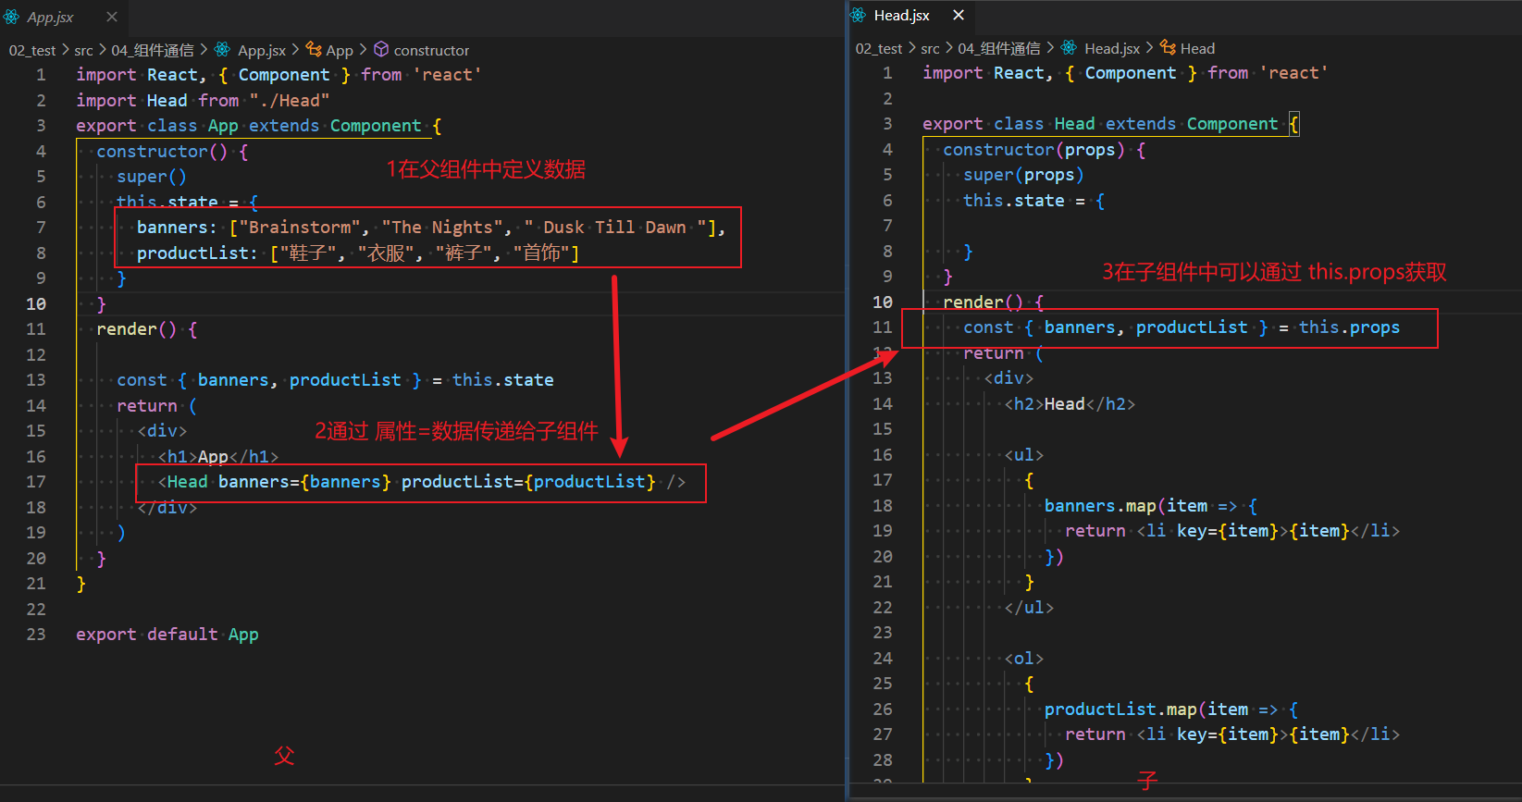
Task: Click 'productList.map(item => {' line
Action: pyautogui.click(x=1171, y=709)
